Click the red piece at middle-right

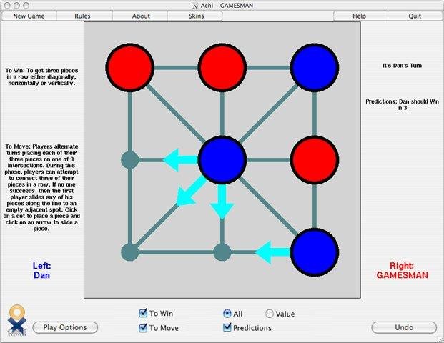[x=315, y=160]
